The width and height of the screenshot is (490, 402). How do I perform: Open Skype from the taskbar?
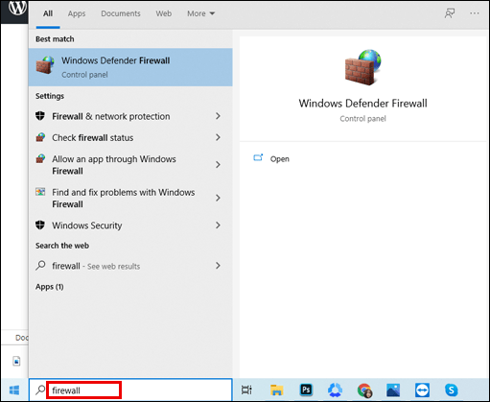(452, 390)
